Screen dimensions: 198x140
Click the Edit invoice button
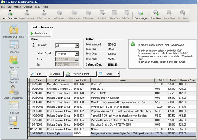[x=39, y=74]
